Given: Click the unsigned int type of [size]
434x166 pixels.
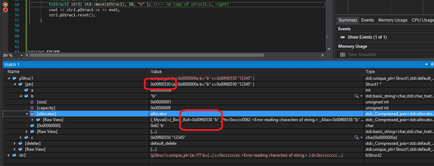Looking at the screenshot, I should point(377,102).
